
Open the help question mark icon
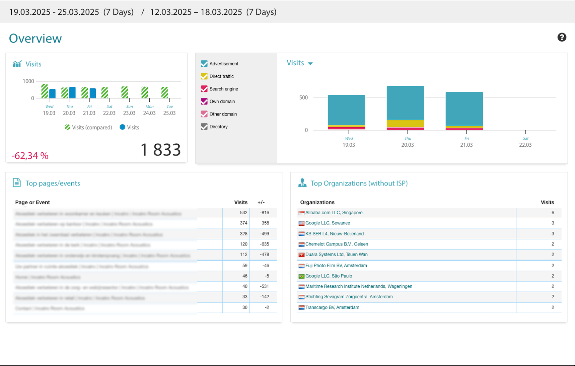pos(562,37)
